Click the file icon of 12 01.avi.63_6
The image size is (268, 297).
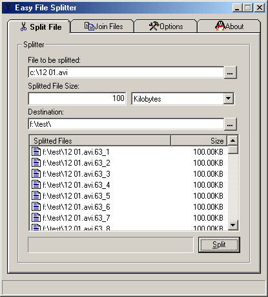pyautogui.click(x=36, y=206)
